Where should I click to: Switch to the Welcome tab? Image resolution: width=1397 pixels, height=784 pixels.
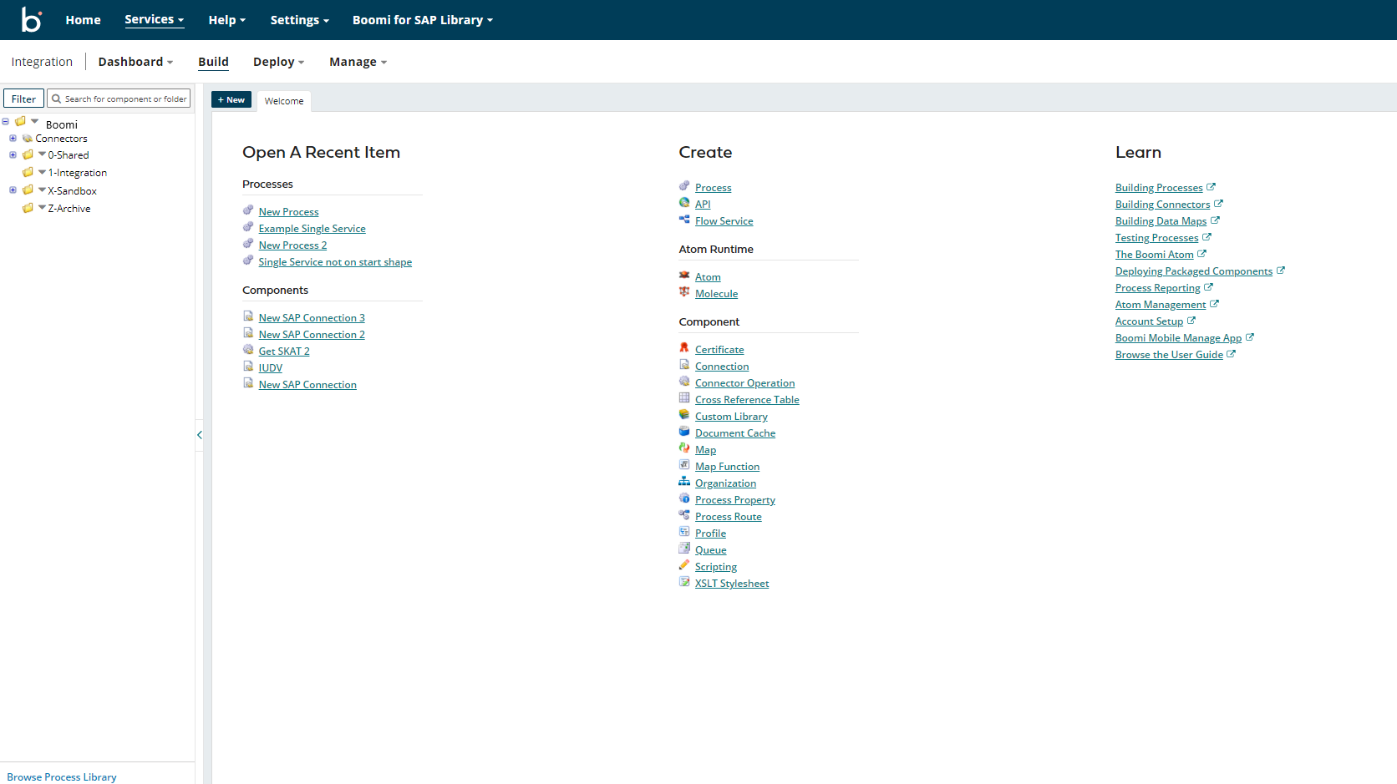(284, 101)
